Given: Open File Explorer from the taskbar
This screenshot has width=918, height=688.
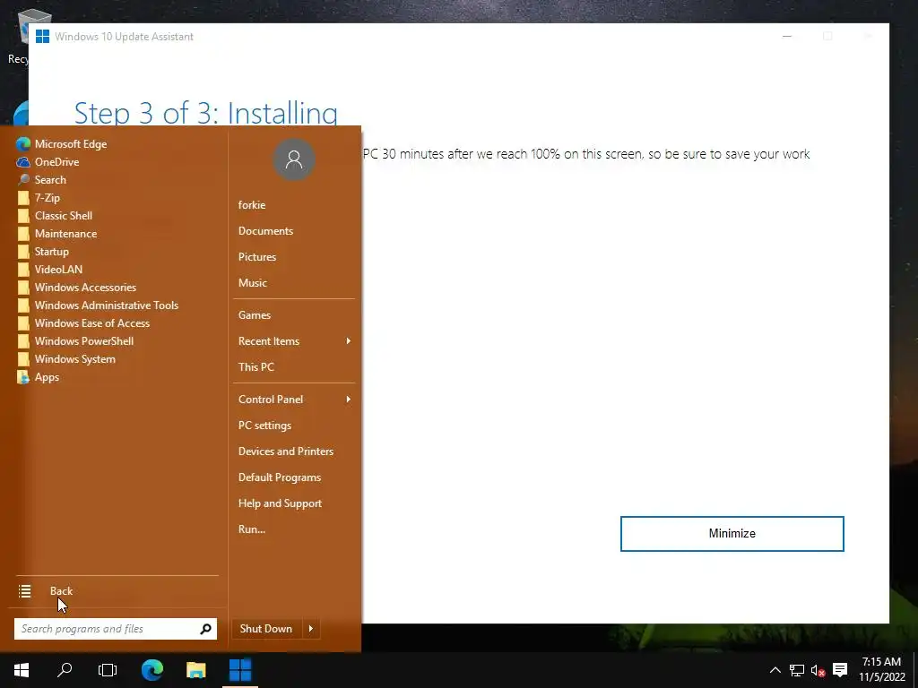Looking at the screenshot, I should [196, 670].
